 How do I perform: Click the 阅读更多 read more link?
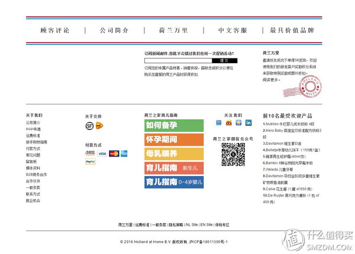[x=271, y=80]
